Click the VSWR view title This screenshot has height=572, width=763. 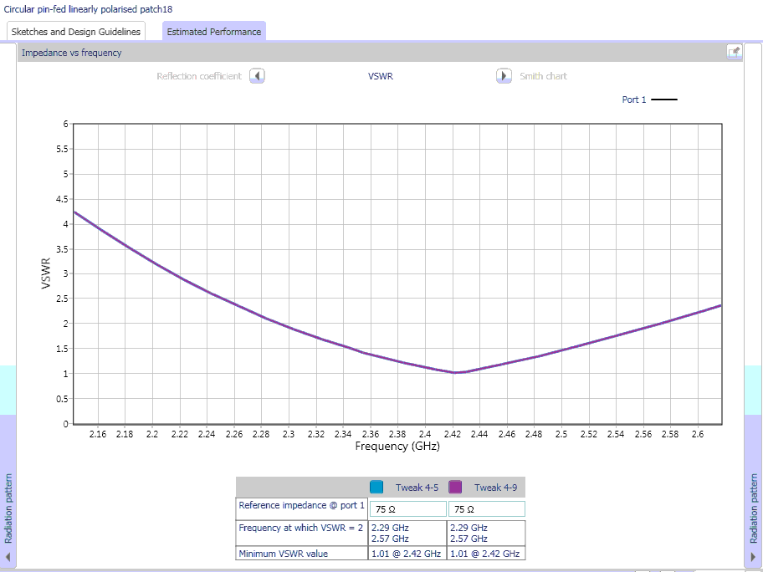pos(381,76)
